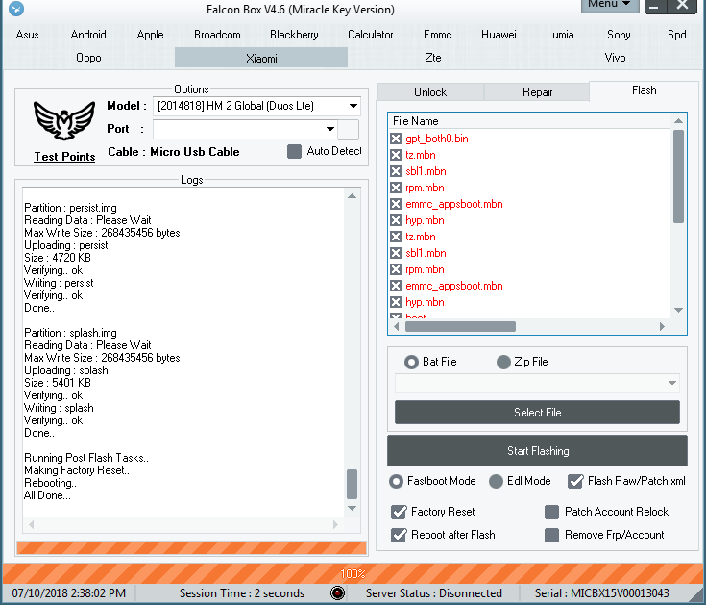Switch to the Unlock tab
706x605 pixels.
430,92
